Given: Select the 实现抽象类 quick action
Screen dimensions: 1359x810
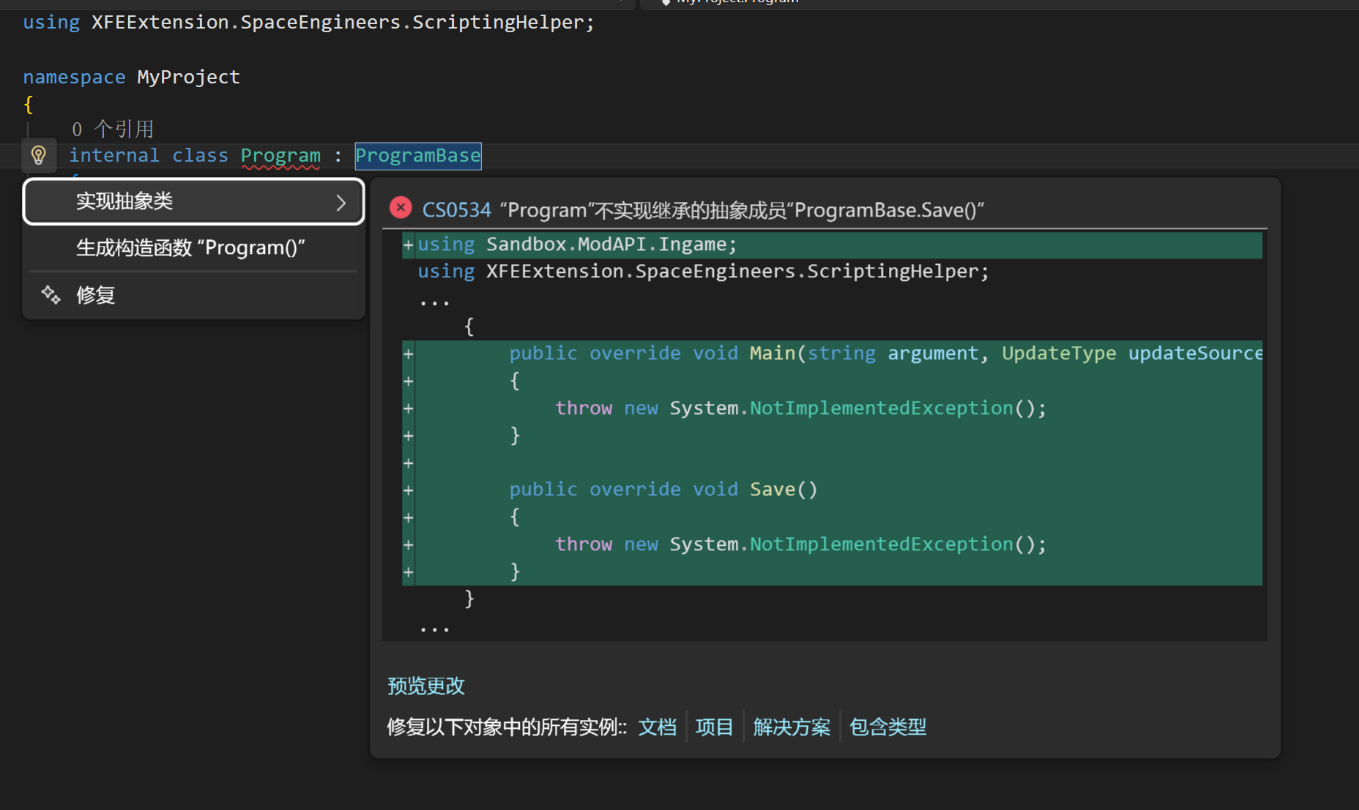Looking at the screenshot, I should point(124,201).
